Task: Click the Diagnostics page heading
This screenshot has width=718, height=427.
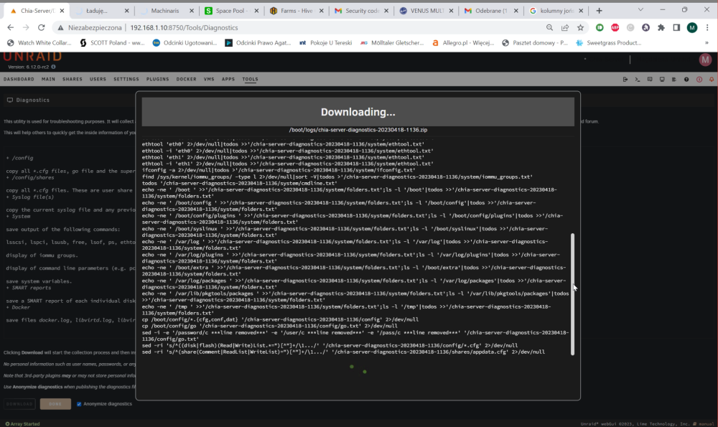Action: click(x=32, y=100)
